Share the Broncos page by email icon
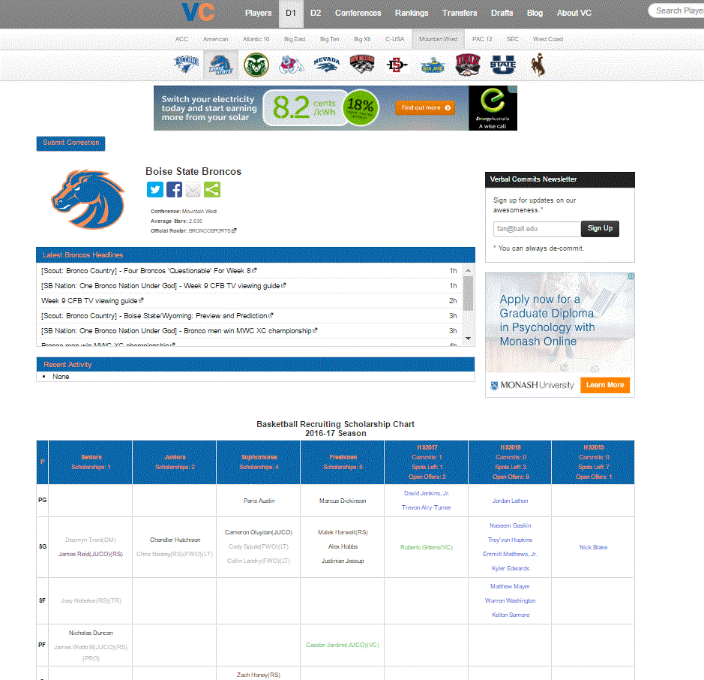This screenshot has width=704, height=680. (193, 190)
